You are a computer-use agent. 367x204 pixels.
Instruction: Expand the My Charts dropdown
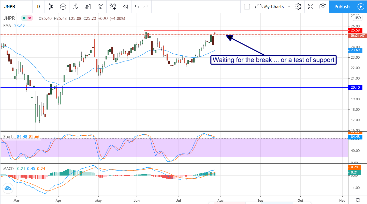pos(273,7)
